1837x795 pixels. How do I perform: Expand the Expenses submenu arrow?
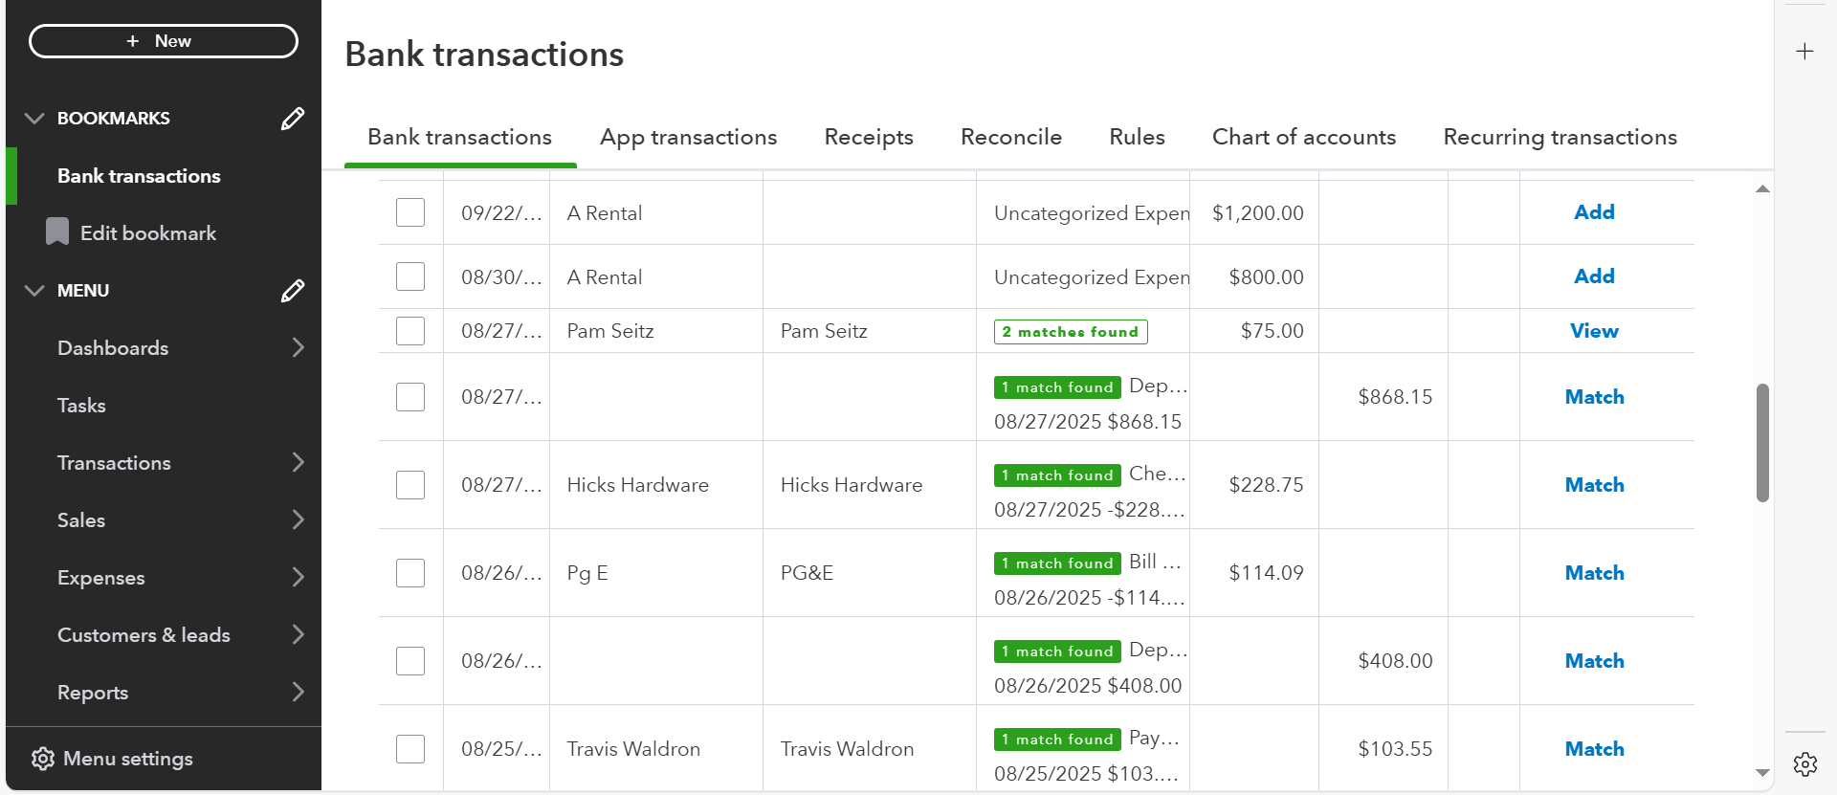tap(298, 577)
